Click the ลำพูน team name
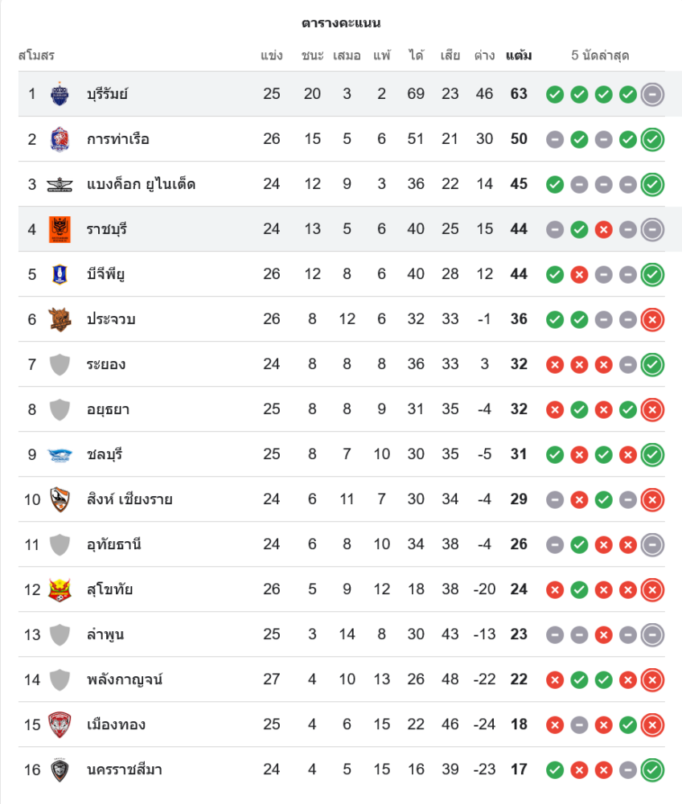Screen dimensions: 682x804 point(105,634)
